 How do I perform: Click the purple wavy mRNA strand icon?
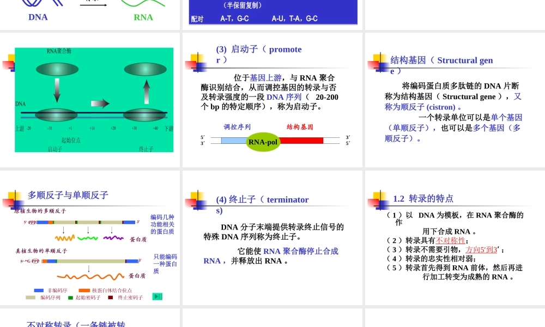point(112,238)
